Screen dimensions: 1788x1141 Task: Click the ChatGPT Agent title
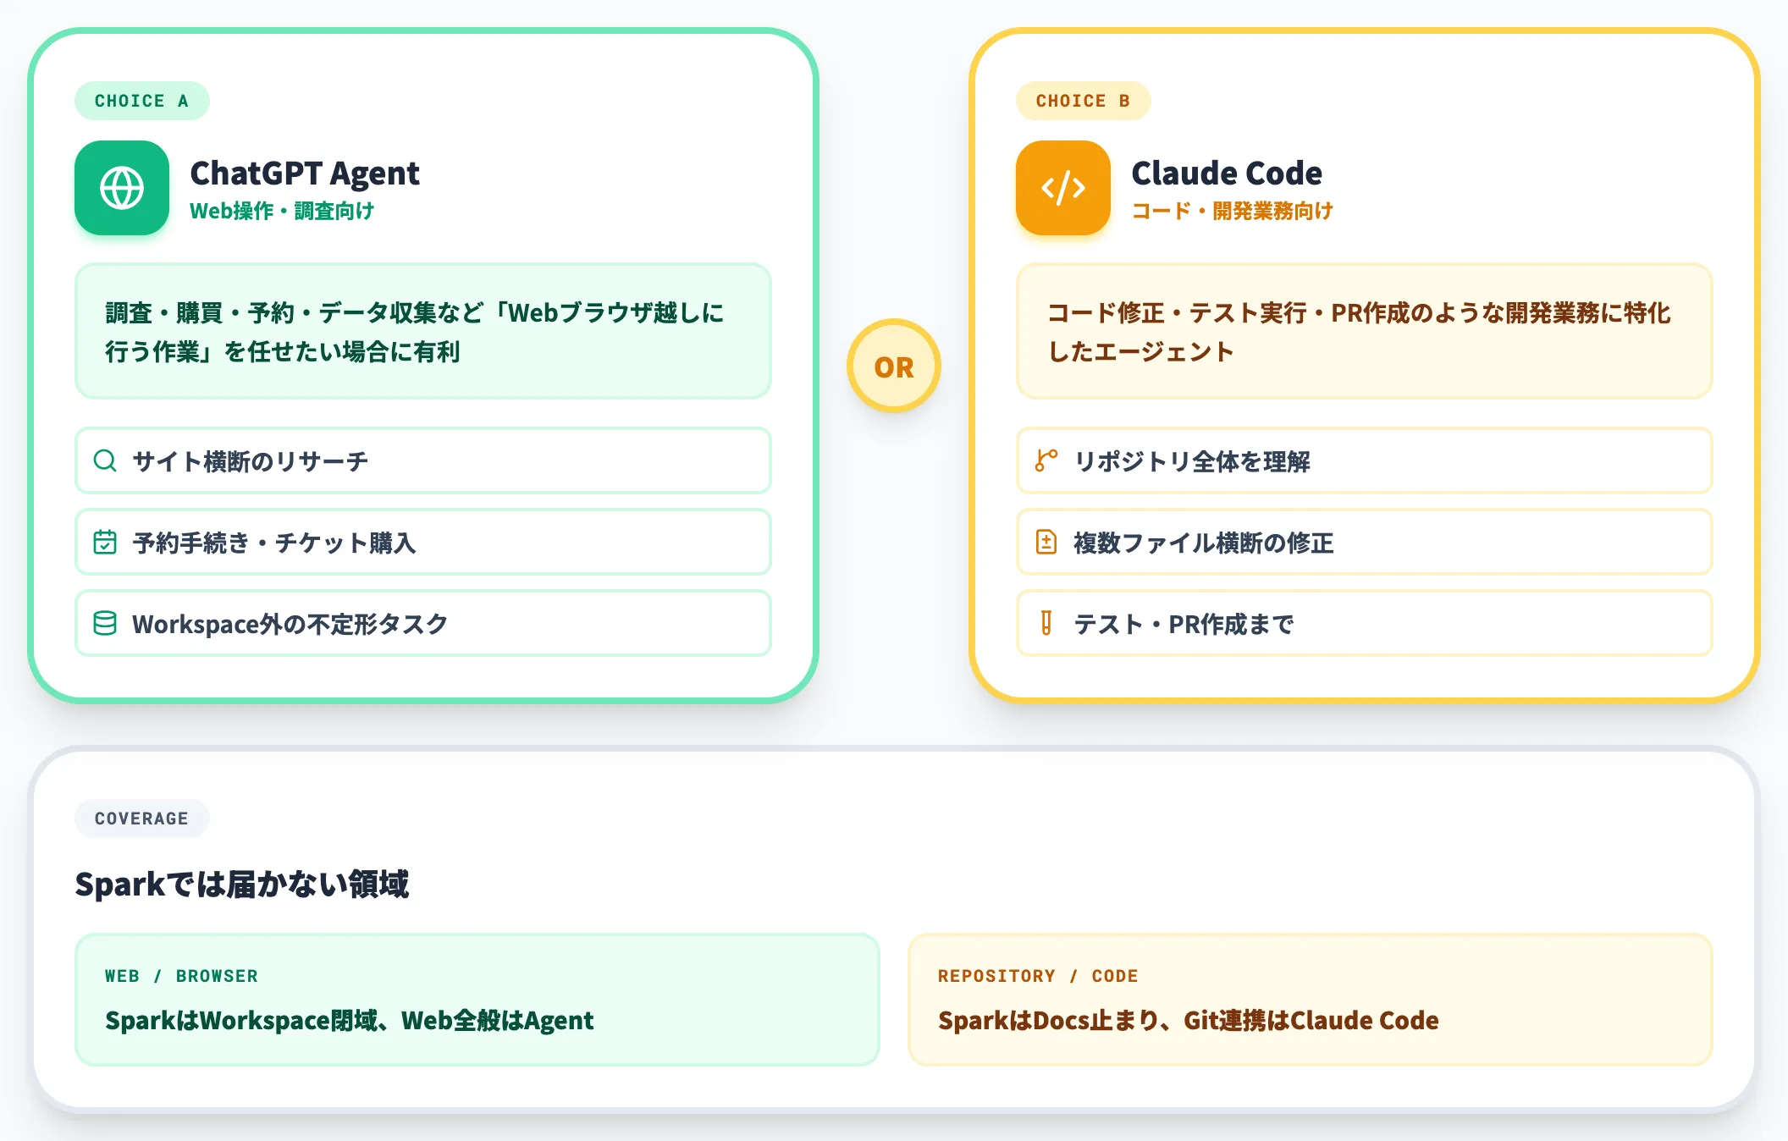click(x=305, y=174)
